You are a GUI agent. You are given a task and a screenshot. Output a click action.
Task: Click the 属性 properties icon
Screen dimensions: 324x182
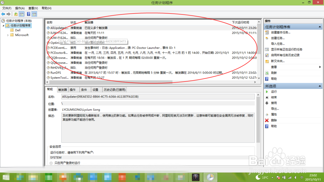pyautogui.click(x=267, y=114)
